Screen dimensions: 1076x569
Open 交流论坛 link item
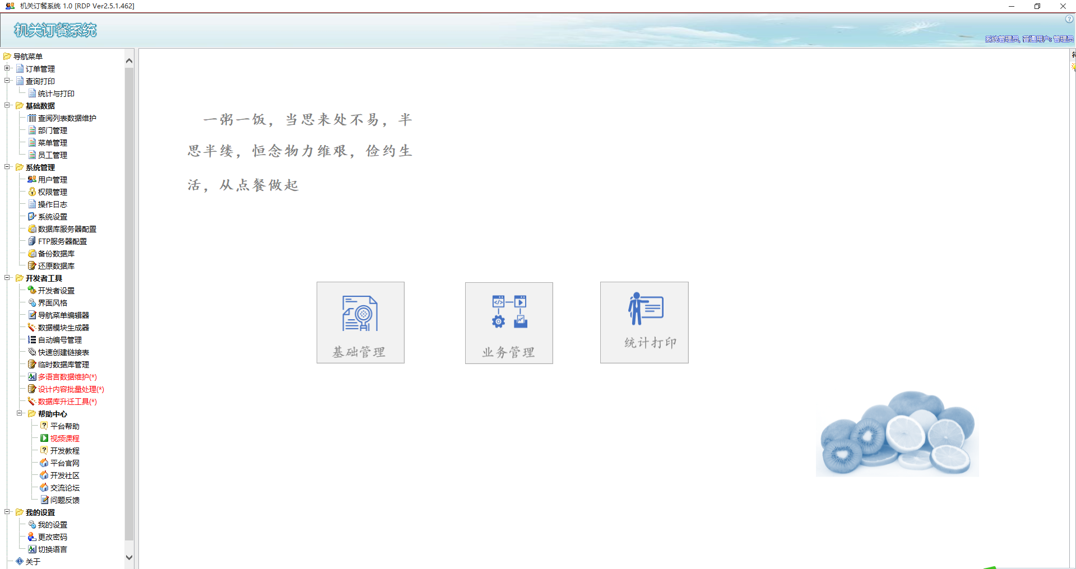click(65, 488)
